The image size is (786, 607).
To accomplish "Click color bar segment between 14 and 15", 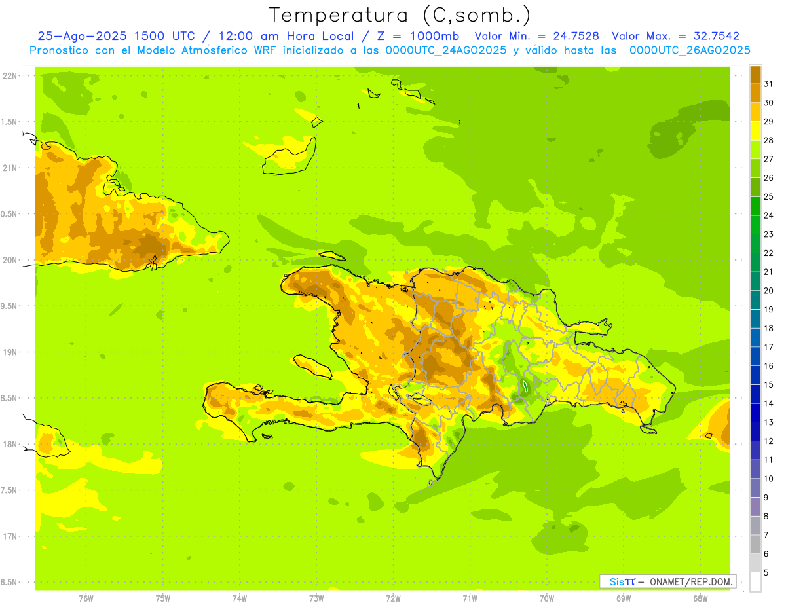I will (x=755, y=394).
